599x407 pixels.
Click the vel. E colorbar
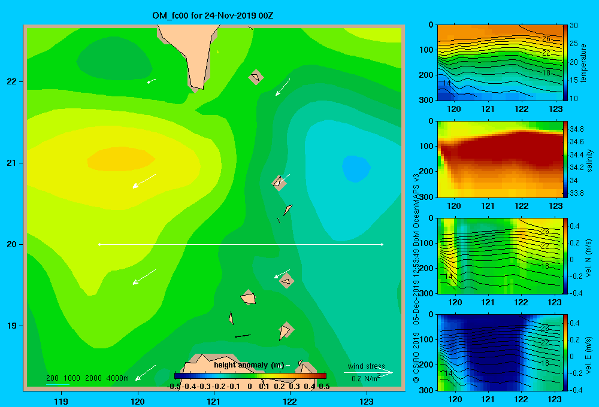click(x=565, y=353)
